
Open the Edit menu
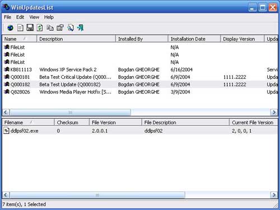(x=20, y=17)
